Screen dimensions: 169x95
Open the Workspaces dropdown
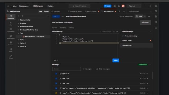[x=25, y=6]
